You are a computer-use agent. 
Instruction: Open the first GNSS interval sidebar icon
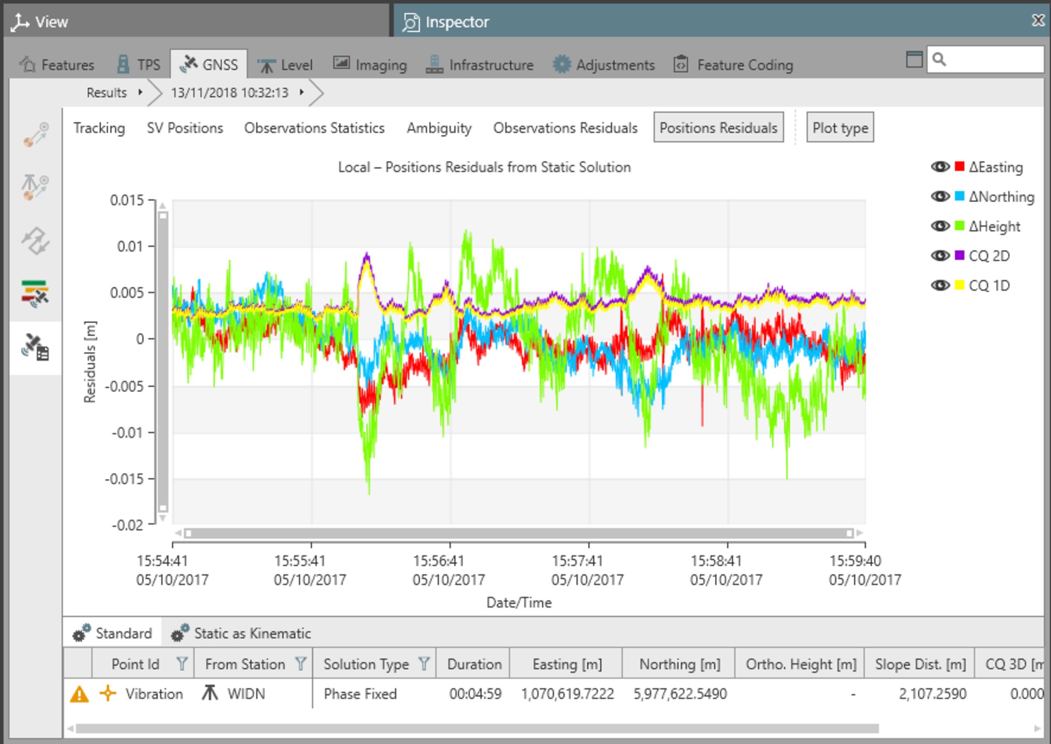pyautogui.click(x=35, y=135)
